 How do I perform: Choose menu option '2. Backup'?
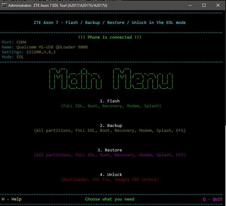(111, 125)
